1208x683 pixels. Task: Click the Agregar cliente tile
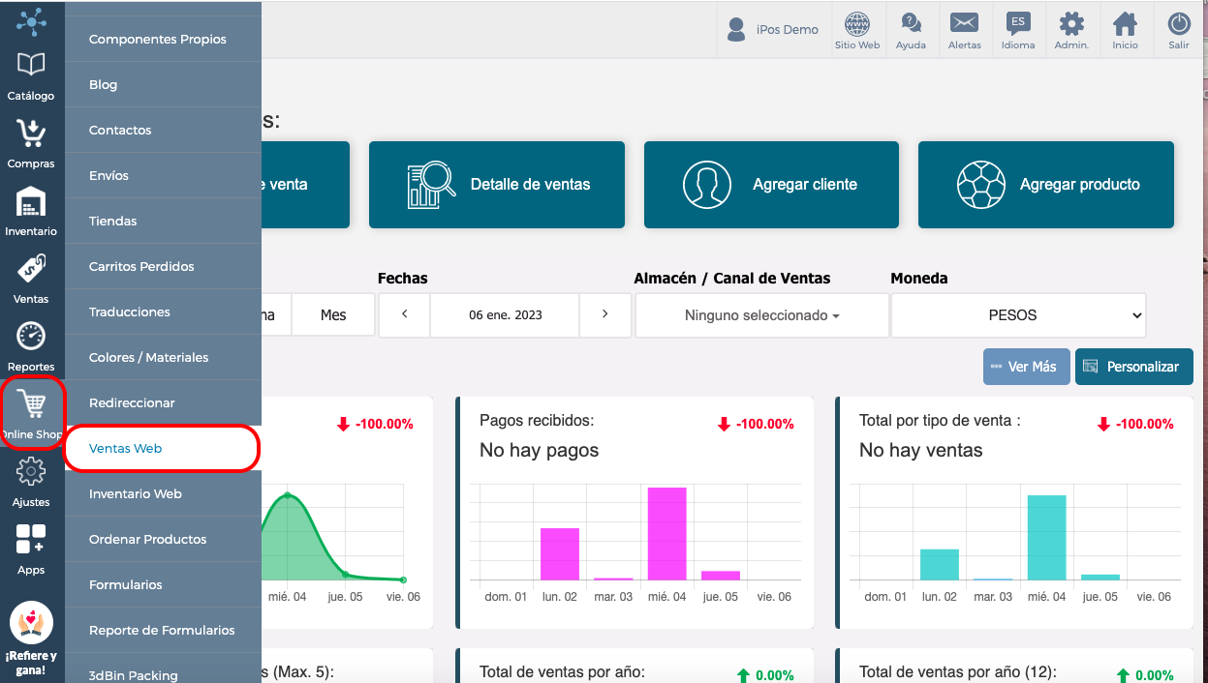(771, 185)
